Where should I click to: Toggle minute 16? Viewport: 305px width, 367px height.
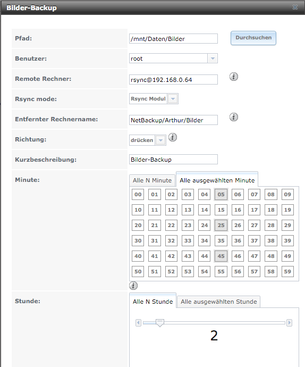coord(238,210)
